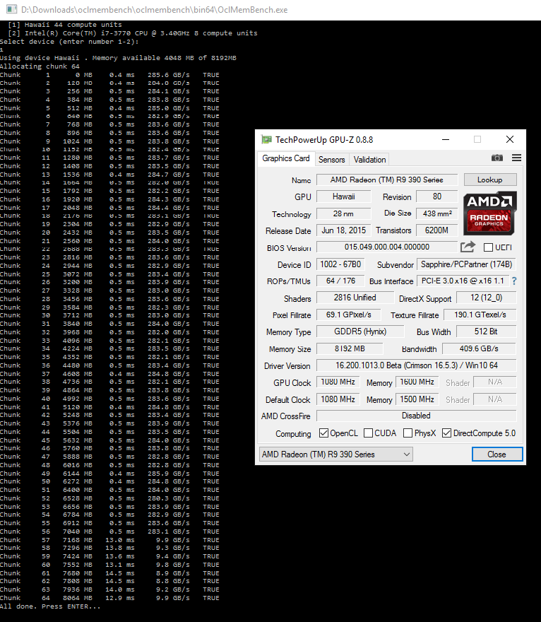Click console text 'Using device Hawaii'
541x622 pixels.
tap(40, 58)
